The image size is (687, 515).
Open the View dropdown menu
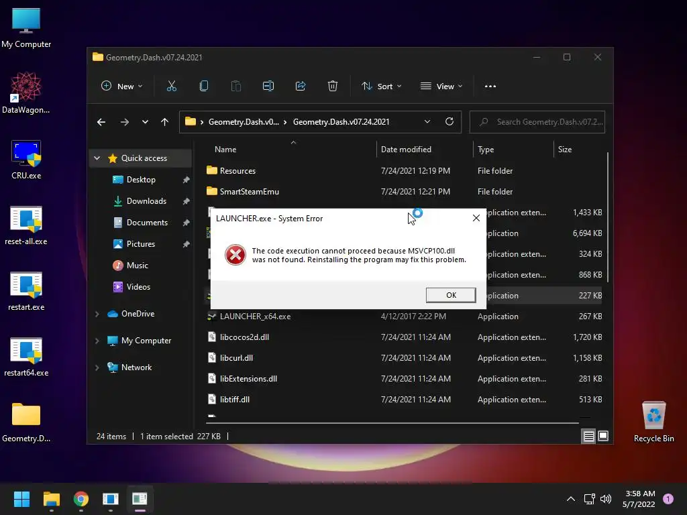coord(441,87)
